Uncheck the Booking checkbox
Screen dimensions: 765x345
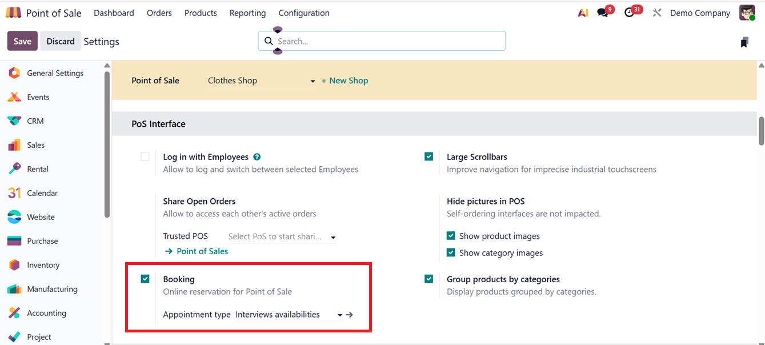tap(145, 279)
